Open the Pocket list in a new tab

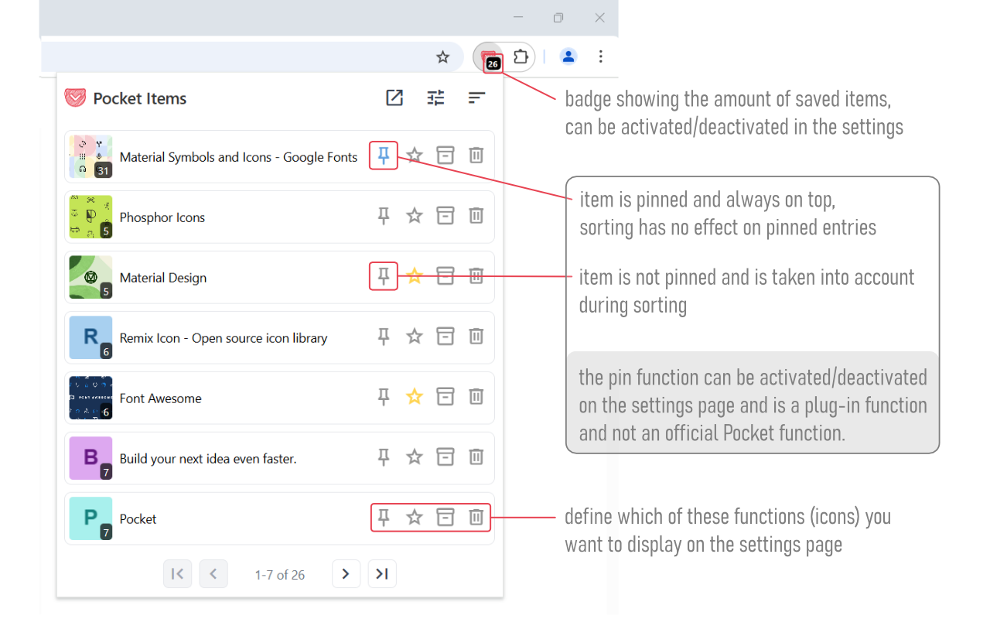coord(394,98)
